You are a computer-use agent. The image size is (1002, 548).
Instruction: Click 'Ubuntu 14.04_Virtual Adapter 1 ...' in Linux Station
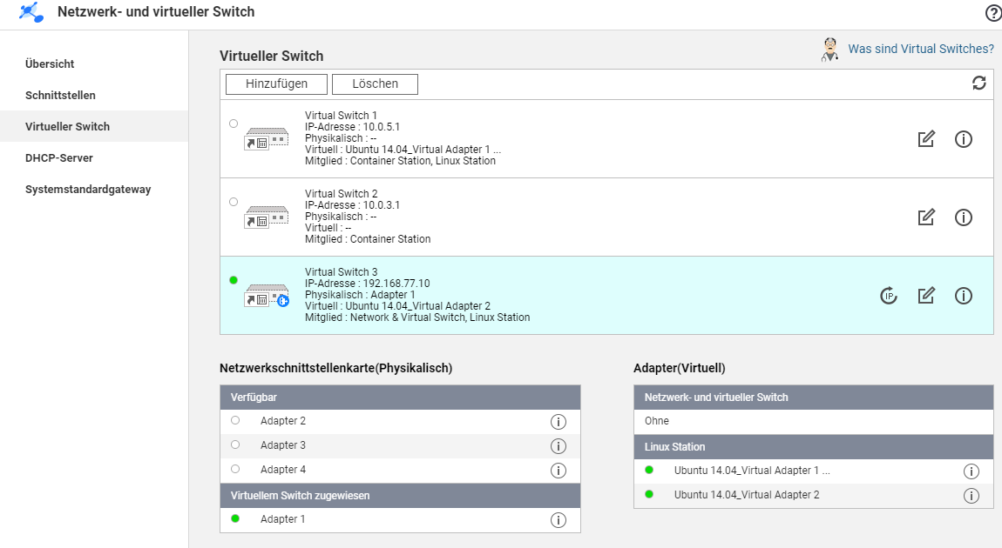pos(752,471)
